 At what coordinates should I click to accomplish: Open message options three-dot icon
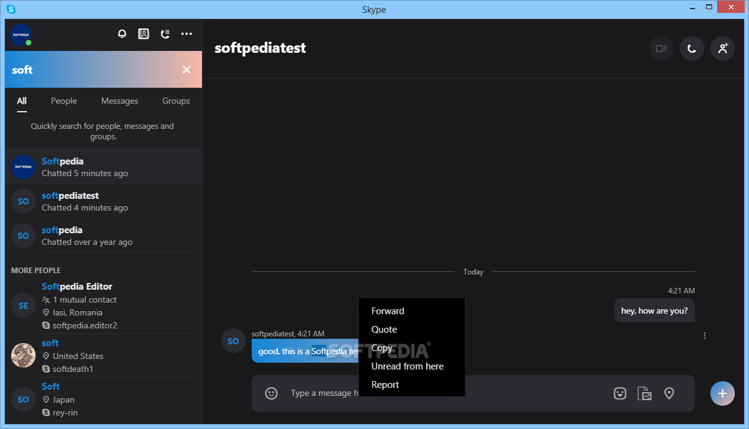pyautogui.click(x=705, y=336)
